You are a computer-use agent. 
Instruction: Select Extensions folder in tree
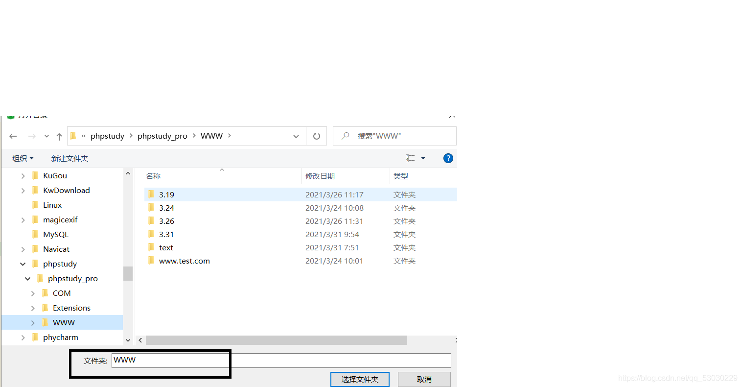71,308
